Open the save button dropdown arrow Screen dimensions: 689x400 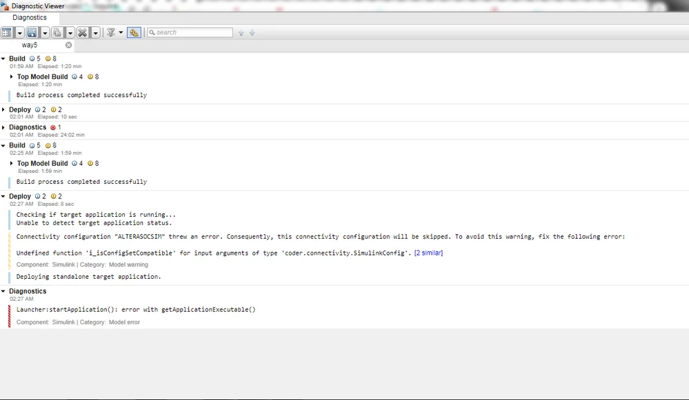click(x=45, y=32)
